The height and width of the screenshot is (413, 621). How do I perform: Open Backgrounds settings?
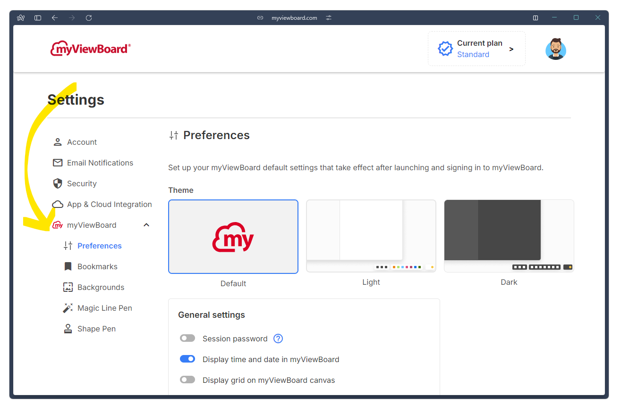point(101,288)
